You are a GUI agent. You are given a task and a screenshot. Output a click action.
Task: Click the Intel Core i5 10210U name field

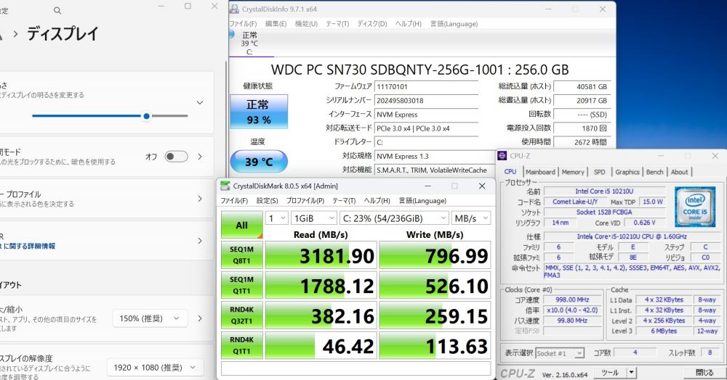tap(604, 191)
